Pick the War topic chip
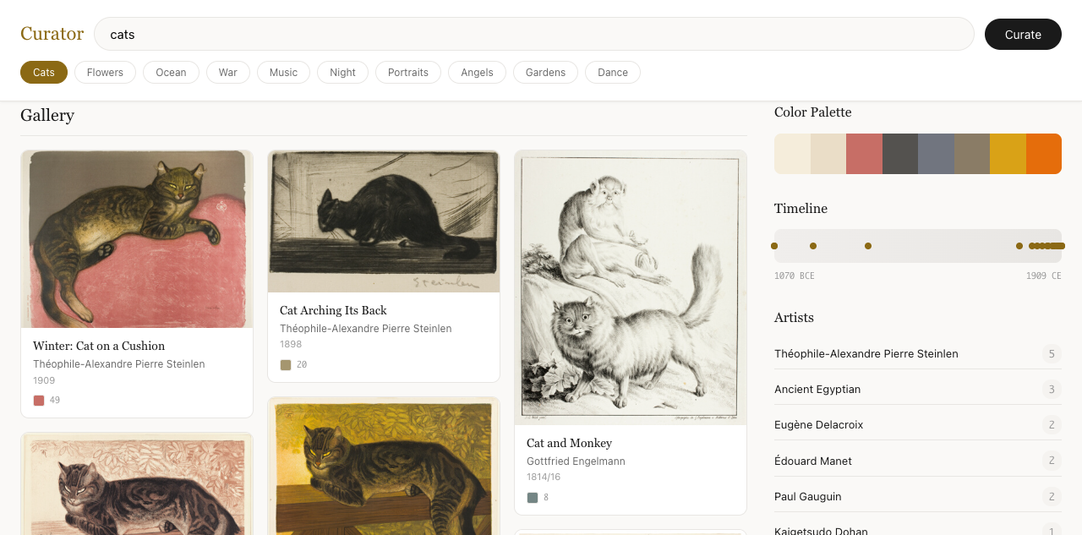Image resolution: width=1082 pixels, height=535 pixels. tap(228, 73)
